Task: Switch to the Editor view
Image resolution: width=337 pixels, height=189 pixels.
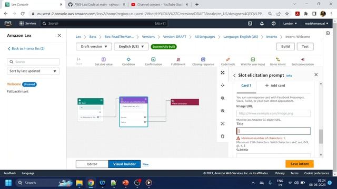Action: 92,164
